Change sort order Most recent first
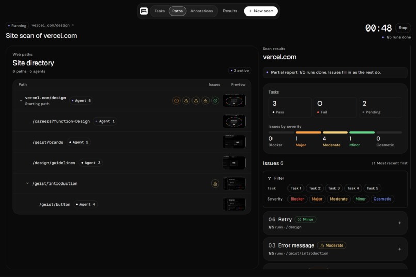416x277 pixels. click(390, 163)
